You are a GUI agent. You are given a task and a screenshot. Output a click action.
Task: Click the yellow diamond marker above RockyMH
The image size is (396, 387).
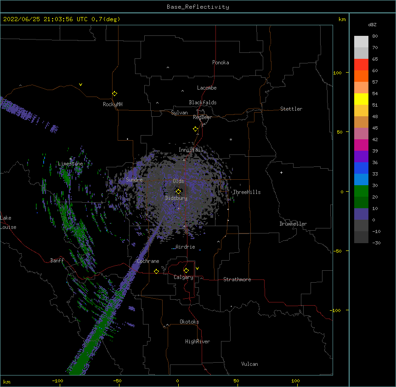(115, 94)
